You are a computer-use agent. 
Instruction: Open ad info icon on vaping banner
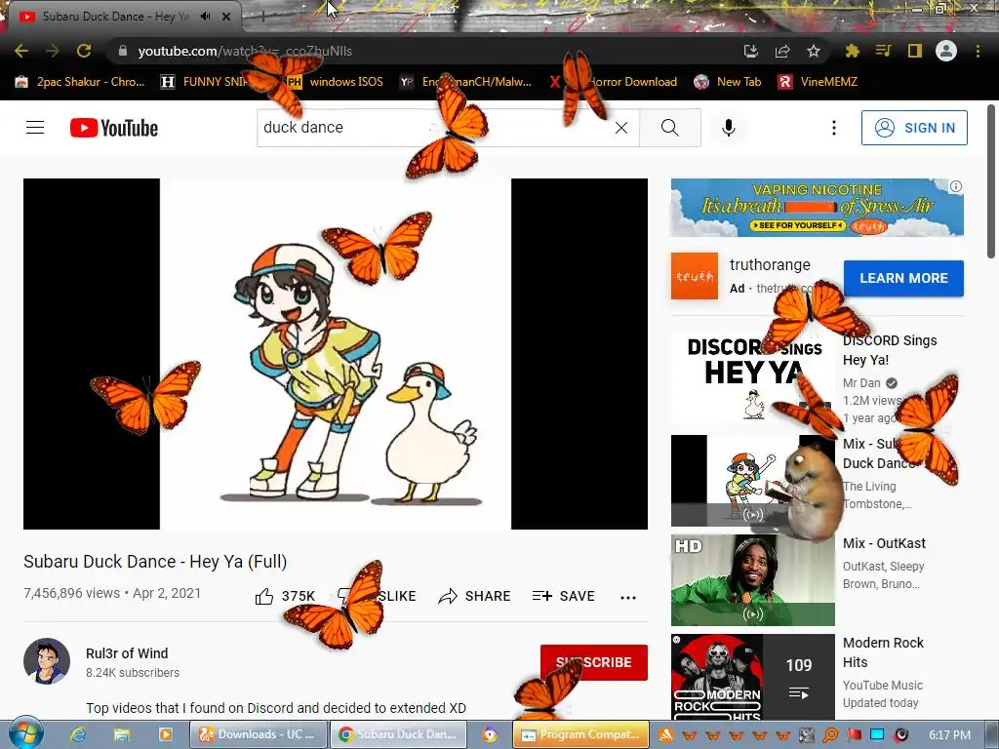coord(956,186)
